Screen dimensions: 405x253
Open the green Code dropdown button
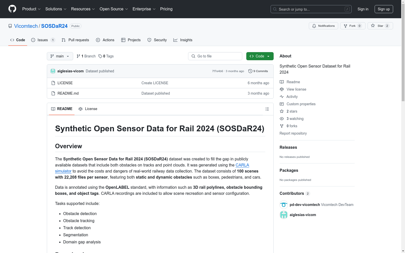click(260, 56)
